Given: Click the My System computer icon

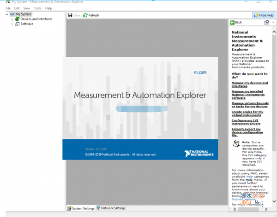Looking at the screenshot, I should coord(12,14).
